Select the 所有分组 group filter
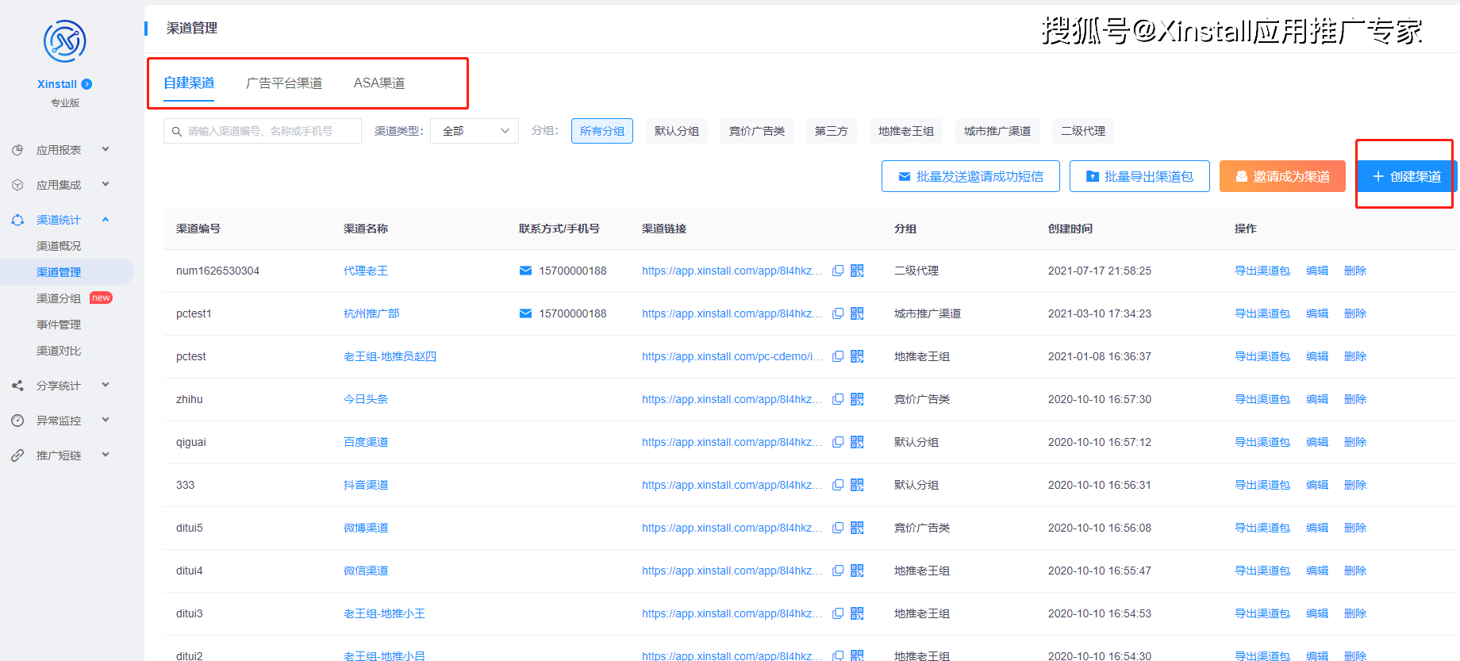The width and height of the screenshot is (1460, 661). [x=601, y=131]
